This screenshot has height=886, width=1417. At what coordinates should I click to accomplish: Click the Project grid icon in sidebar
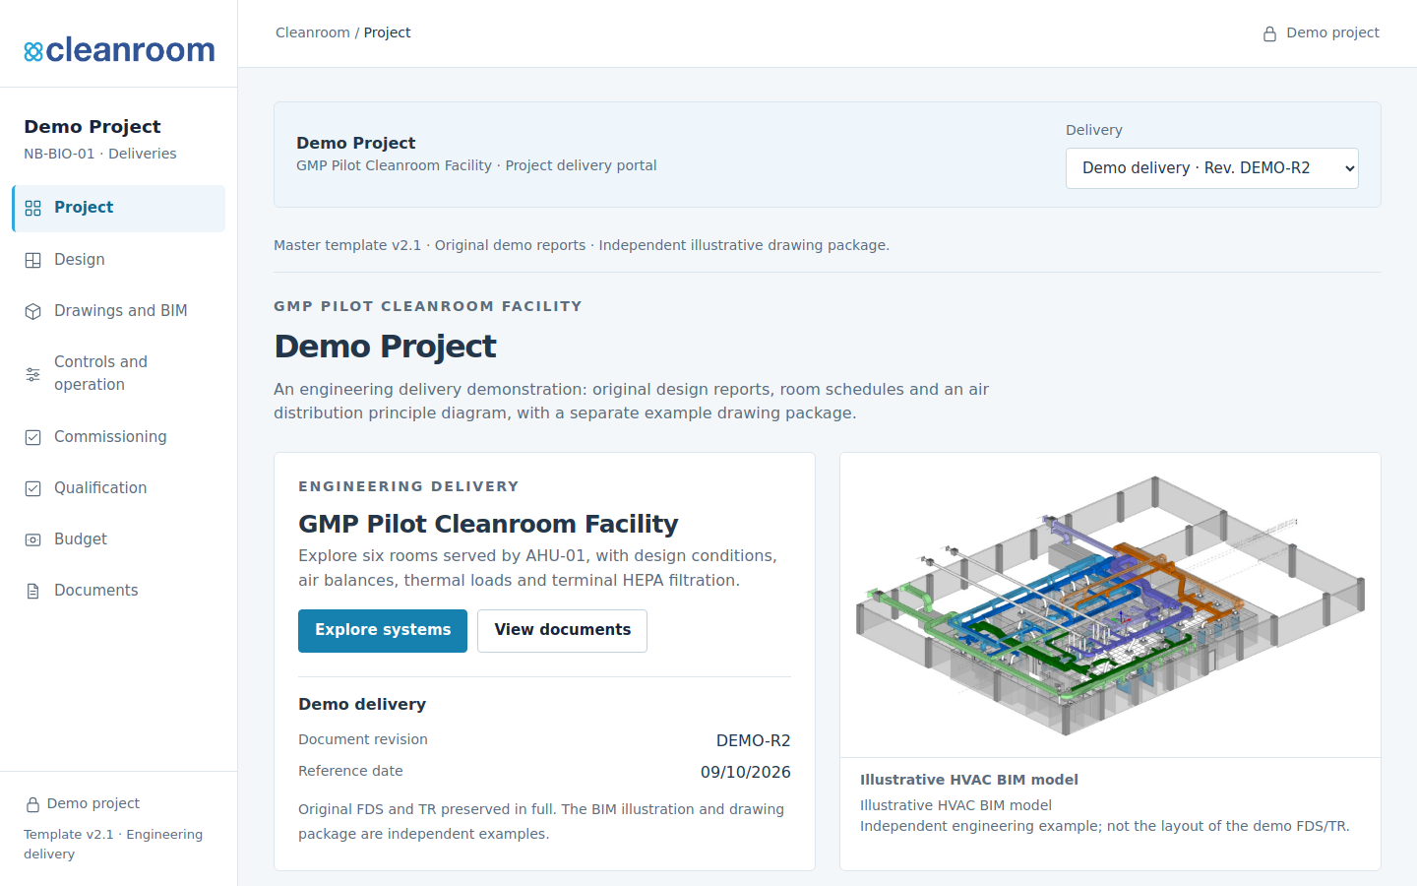[33, 208]
